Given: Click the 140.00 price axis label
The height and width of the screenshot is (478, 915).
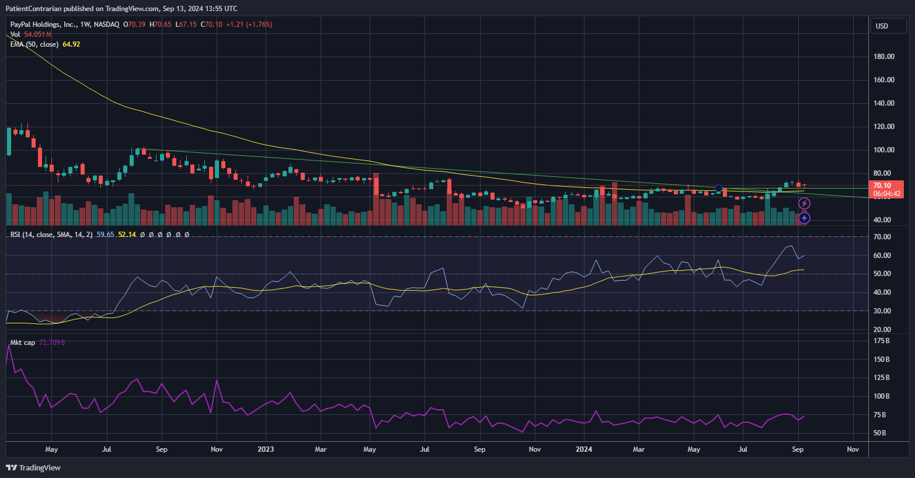Looking at the screenshot, I should click(x=884, y=103).
